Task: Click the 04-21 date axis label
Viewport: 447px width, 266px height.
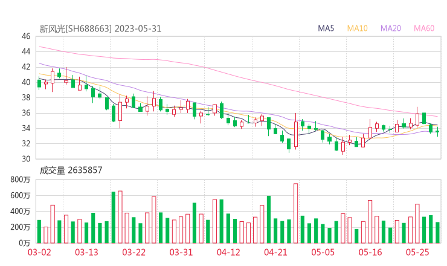Action: (275, 252)
